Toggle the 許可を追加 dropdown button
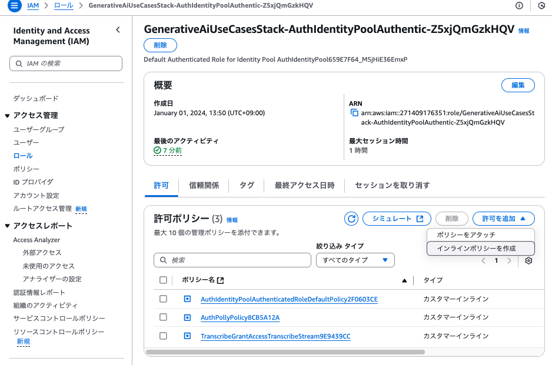552x365 pixels. click(x=503, y=219)
